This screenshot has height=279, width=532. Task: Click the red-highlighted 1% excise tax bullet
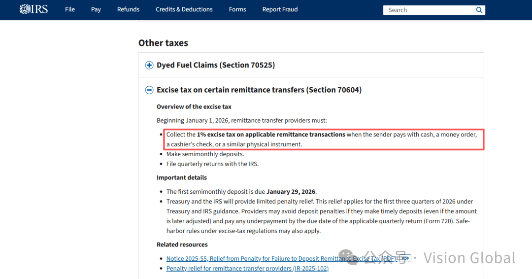click(323, 139)
